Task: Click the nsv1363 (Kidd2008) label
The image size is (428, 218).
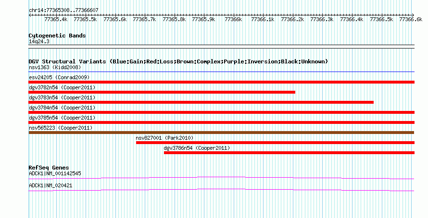Action: [55, 67]
